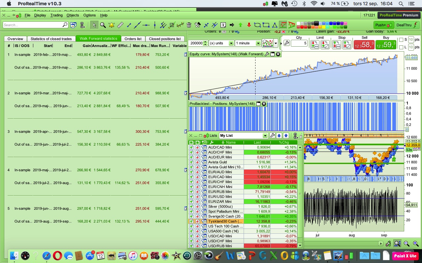Expand the My List dropdown
Viewport: 422px width, 263px height.
click(265, 136)
